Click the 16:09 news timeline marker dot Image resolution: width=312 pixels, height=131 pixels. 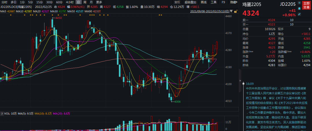coord(243,84)
